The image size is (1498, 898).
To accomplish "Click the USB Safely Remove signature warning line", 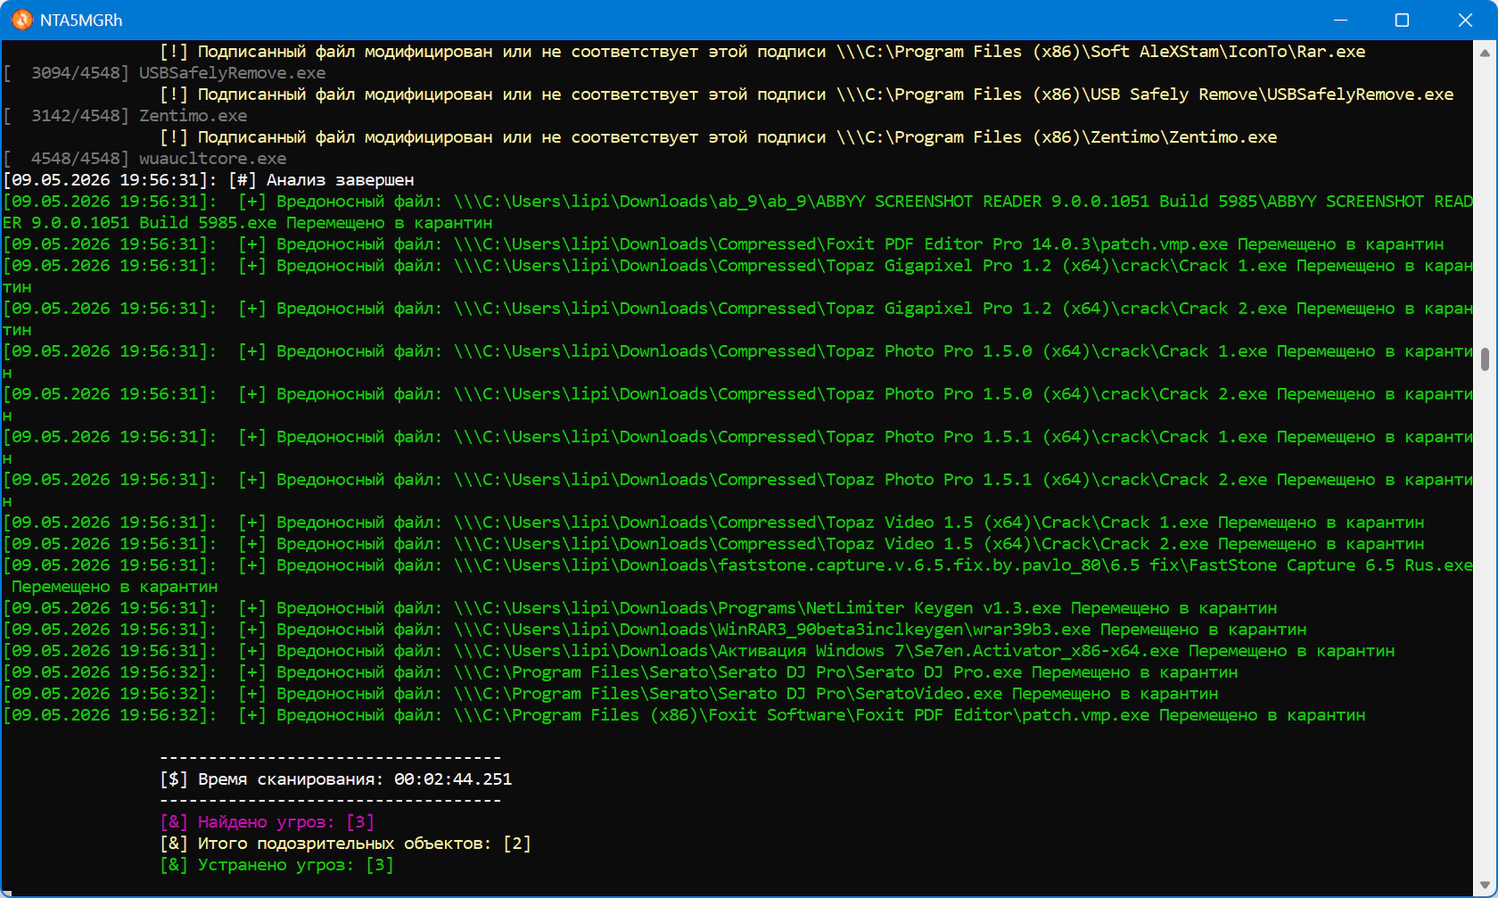I will [807, 95].
